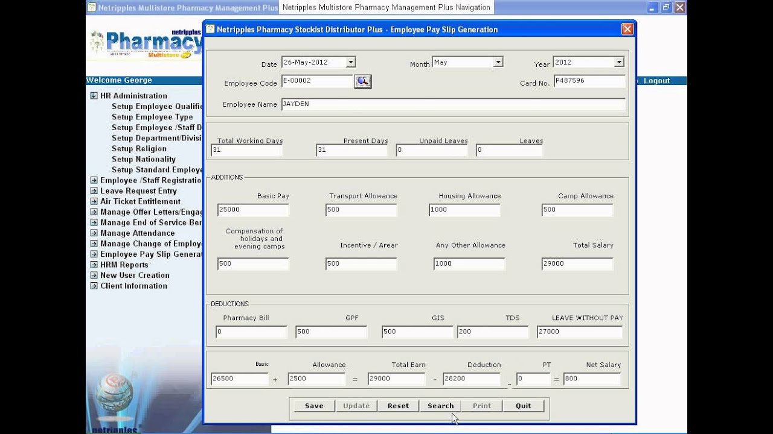The image size is (773, 434).
Task: Click the Transport Allowance field
Action: point(361,210)
